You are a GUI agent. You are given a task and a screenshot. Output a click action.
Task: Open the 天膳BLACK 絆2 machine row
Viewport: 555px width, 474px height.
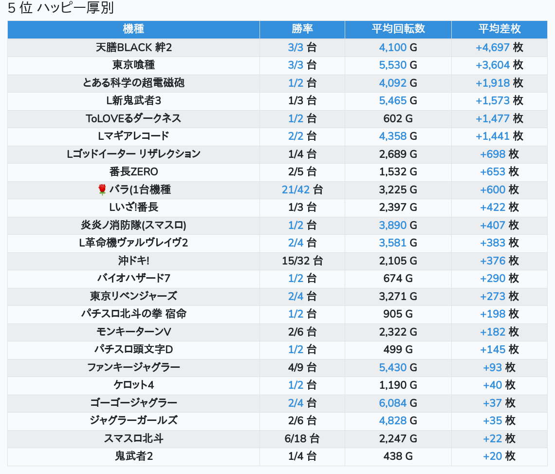click(133, 47)
